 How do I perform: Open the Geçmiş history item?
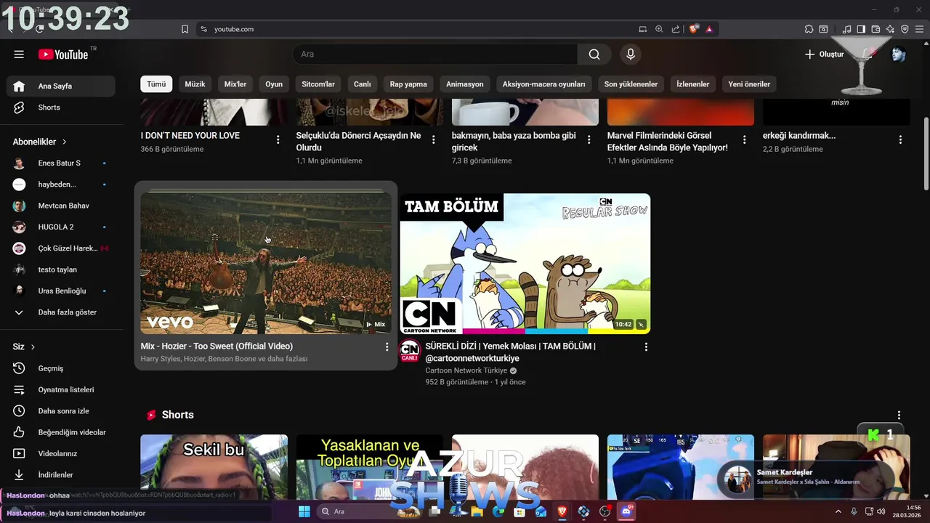(61, 368)
